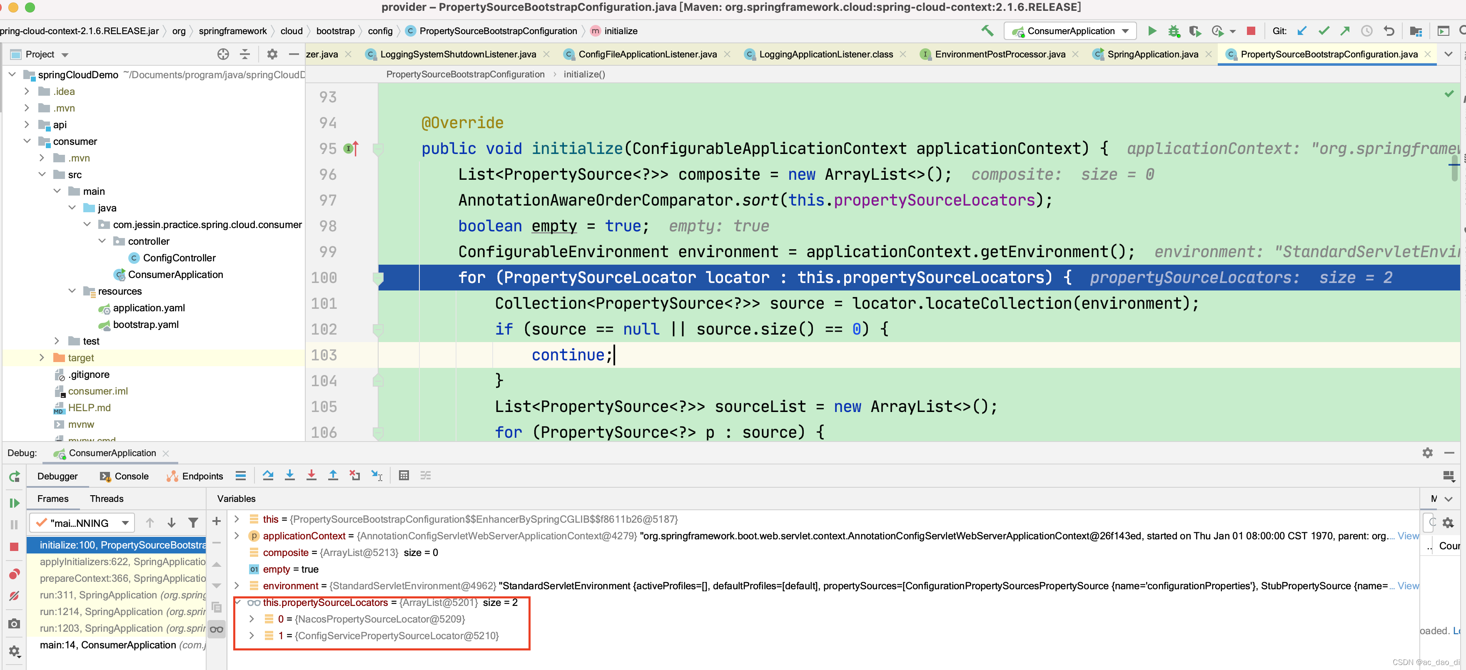The image size is (1466, 670).
Task: Switch to Endpoints tab
Action: click(x=194, y=476)
